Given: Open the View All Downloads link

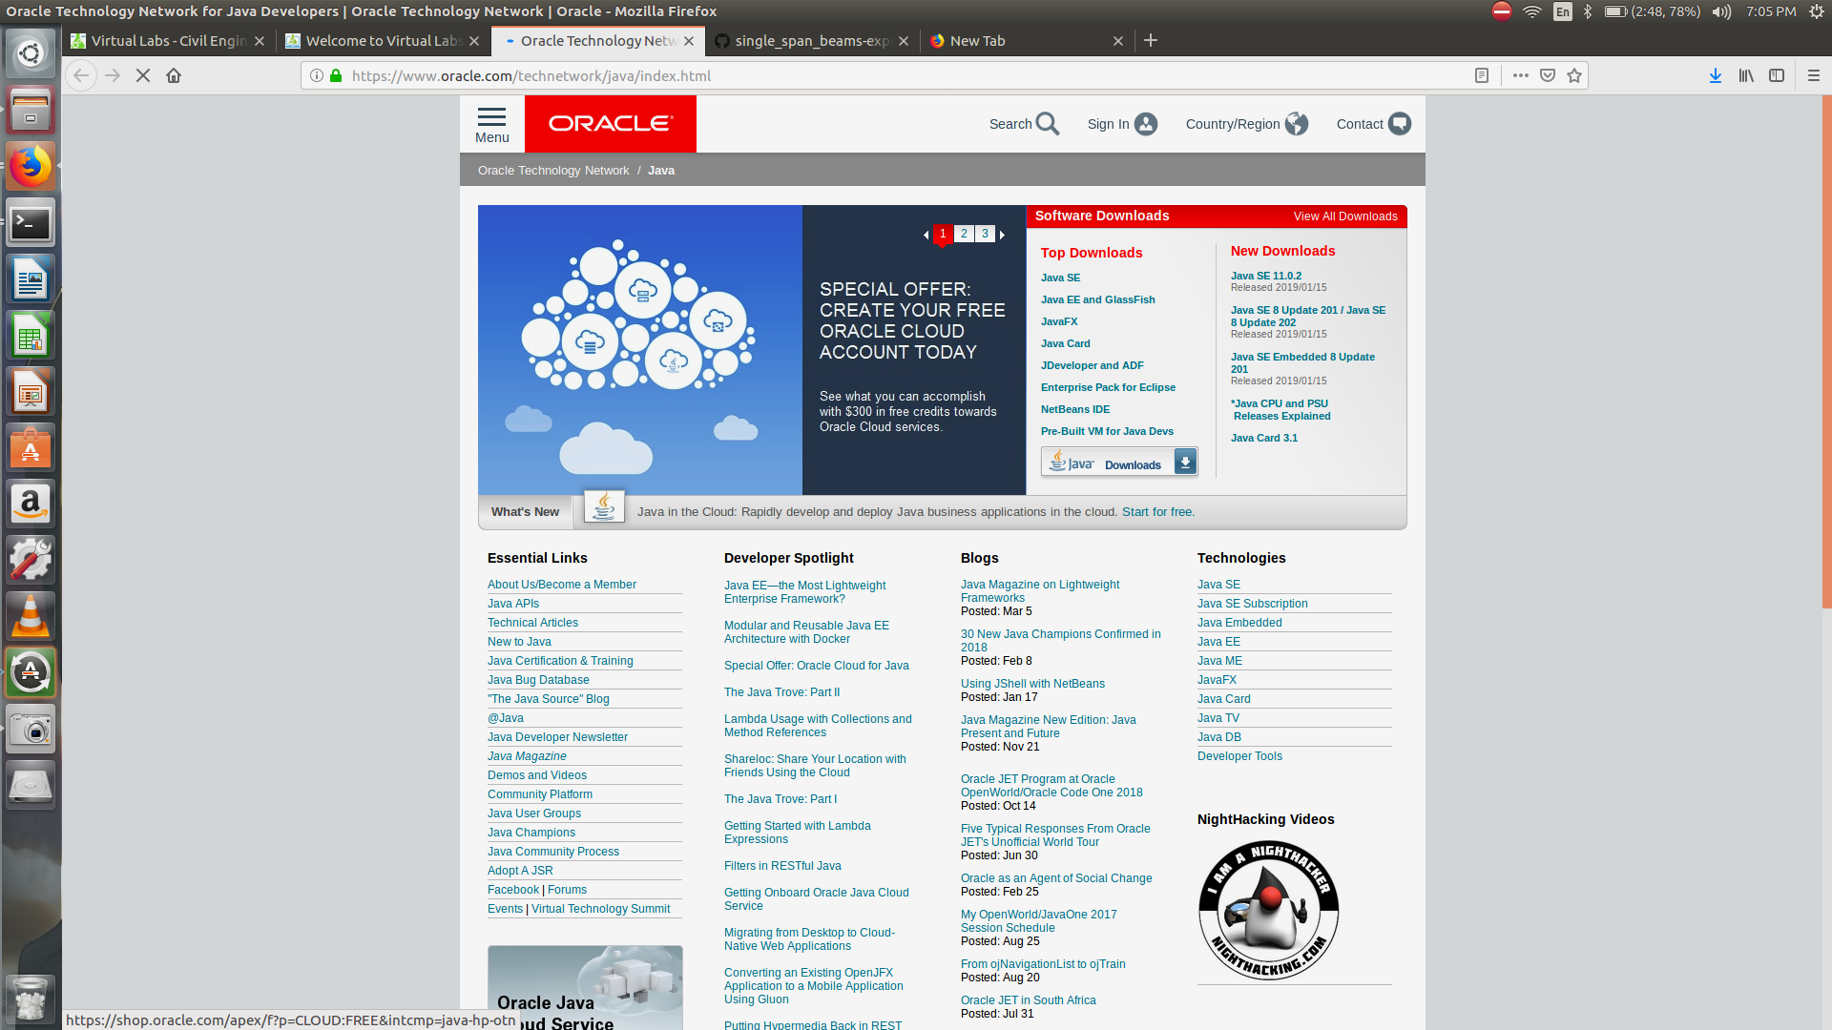Looking at the screenshot, I should [1344, 216].
